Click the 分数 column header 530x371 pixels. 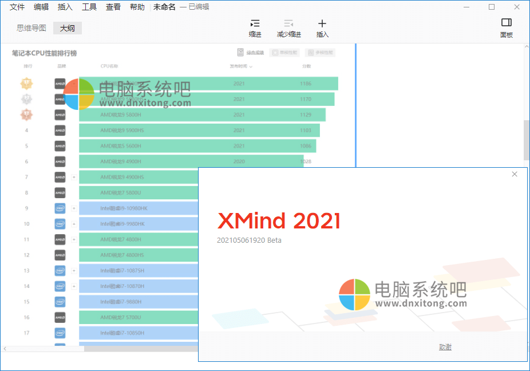[x=307, y=66]
